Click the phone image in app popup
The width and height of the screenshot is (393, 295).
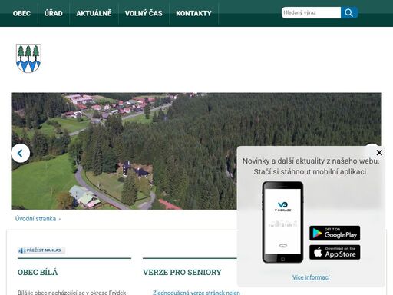282,222
